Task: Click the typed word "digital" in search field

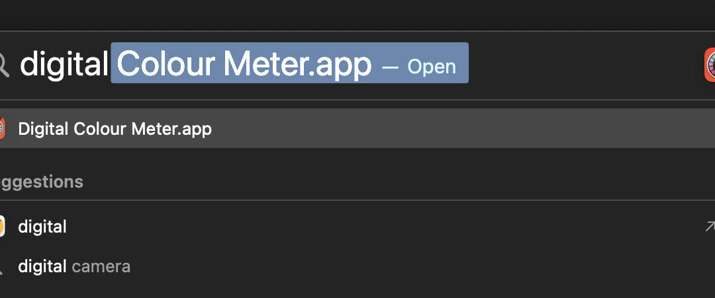Action: point(64,64)
